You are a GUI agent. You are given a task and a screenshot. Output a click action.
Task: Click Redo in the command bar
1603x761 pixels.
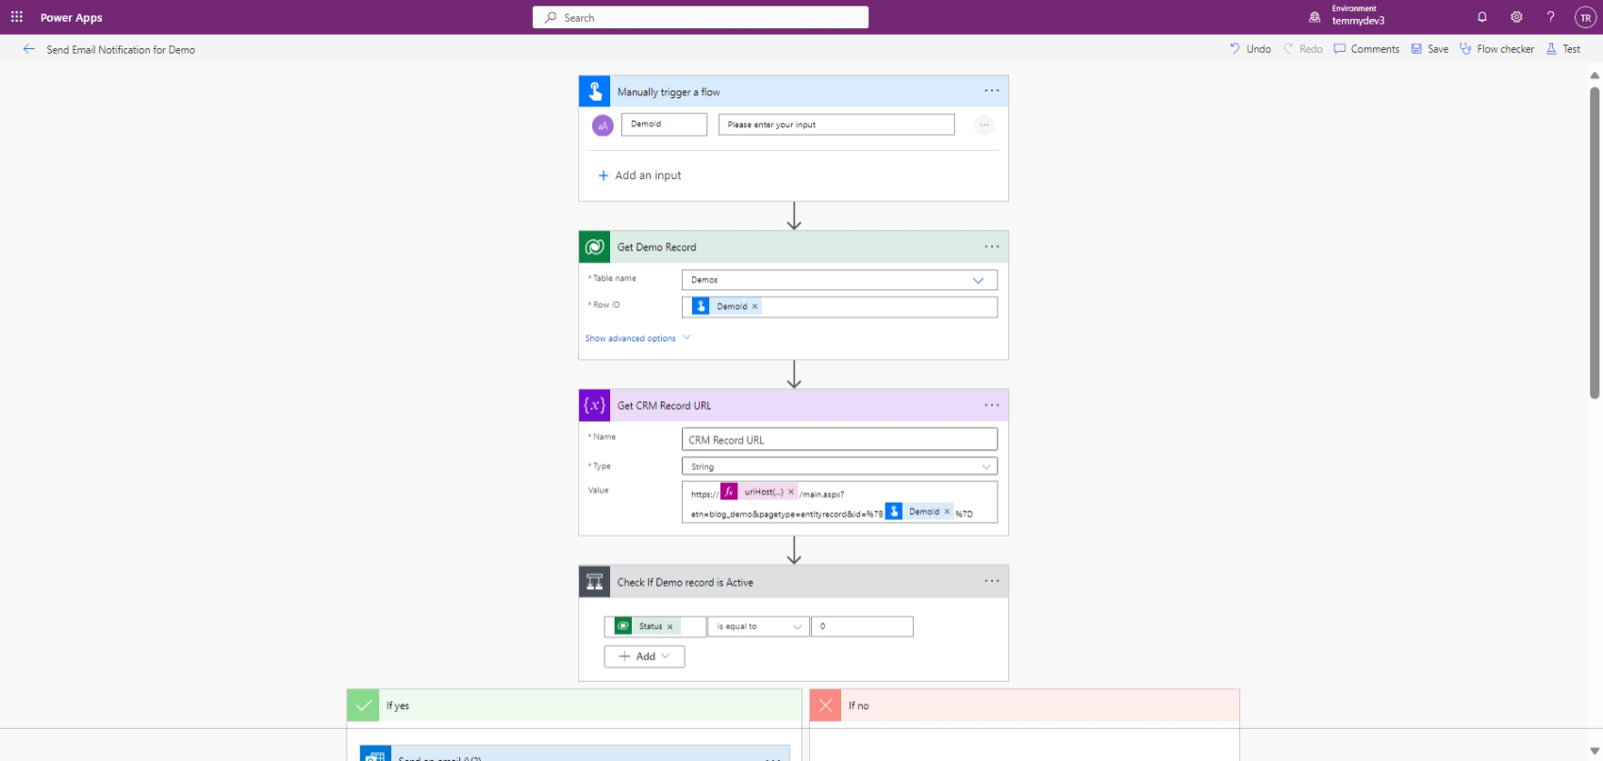coord(1303,49)
